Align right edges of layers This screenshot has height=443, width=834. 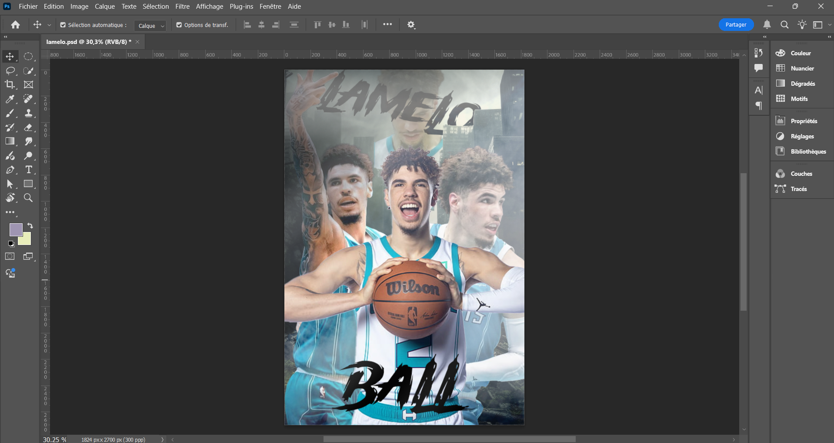click(276, 25)
